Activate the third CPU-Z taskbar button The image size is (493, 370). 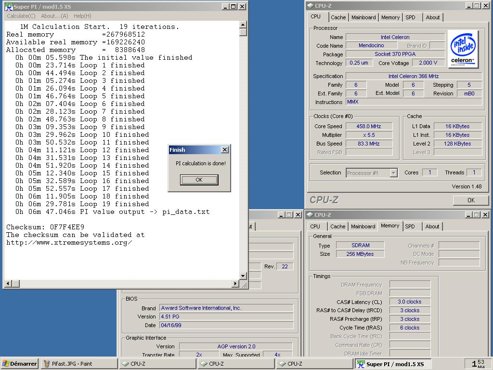click(x=314, y=364)
